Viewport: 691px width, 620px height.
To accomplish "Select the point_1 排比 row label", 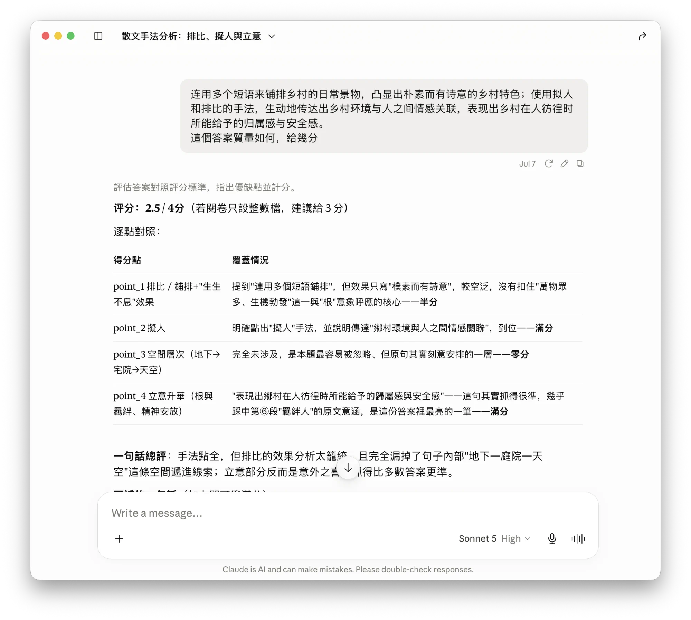I will tap(167, 294).
